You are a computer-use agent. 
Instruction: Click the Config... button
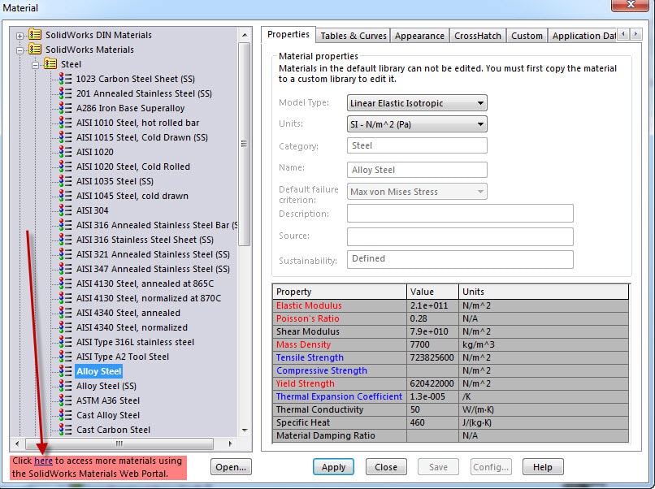[490, 467]
